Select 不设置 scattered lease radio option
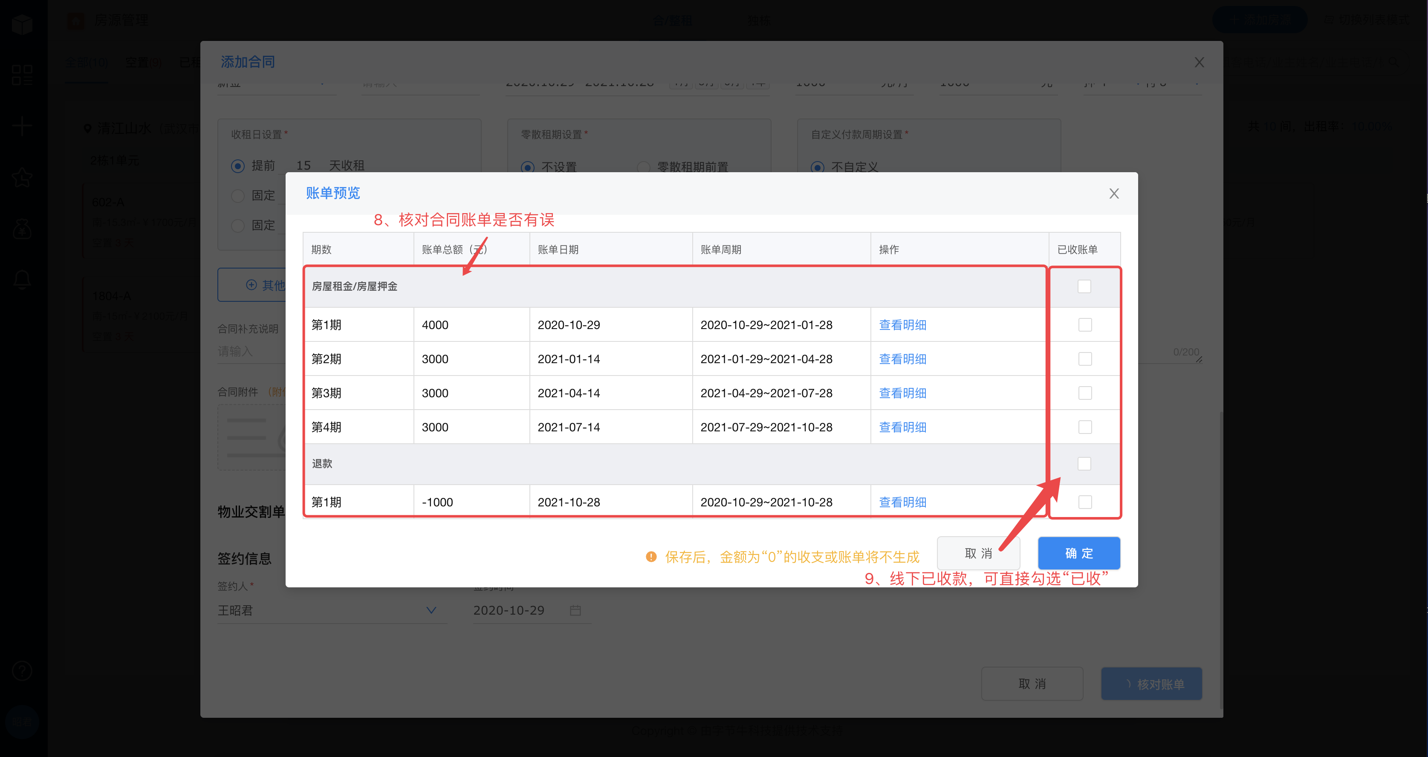The height and width of the screenshot is (757, 1428). point(528,167)
